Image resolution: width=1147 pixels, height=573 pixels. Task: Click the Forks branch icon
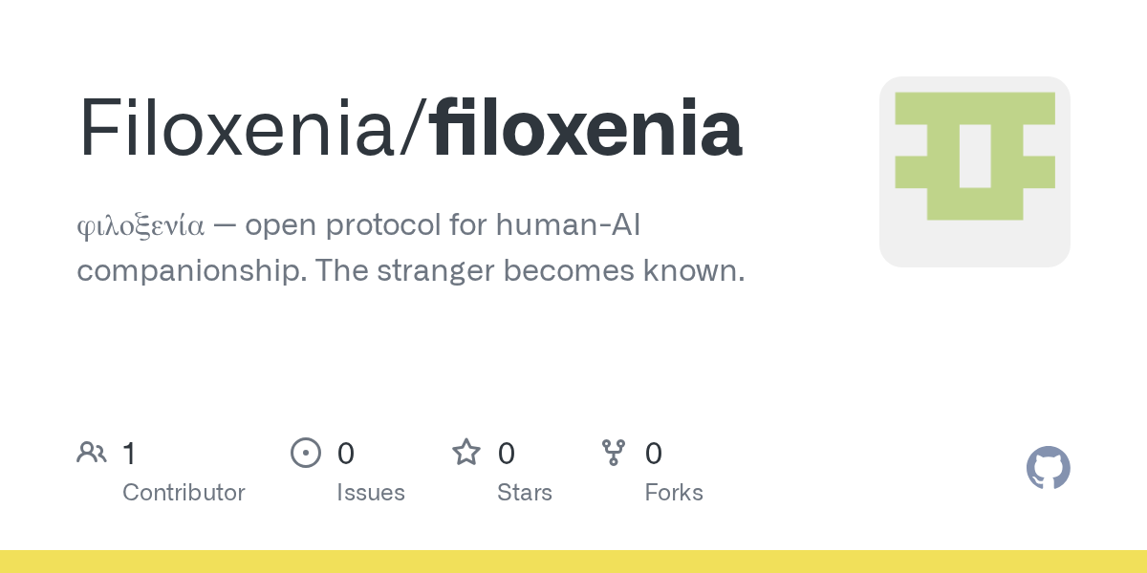[614, 452]
